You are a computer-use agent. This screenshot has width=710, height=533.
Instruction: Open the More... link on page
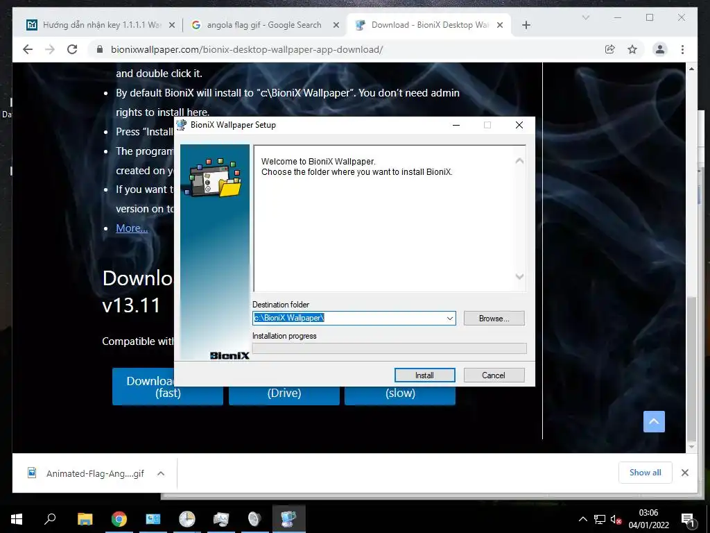point(132,228)
